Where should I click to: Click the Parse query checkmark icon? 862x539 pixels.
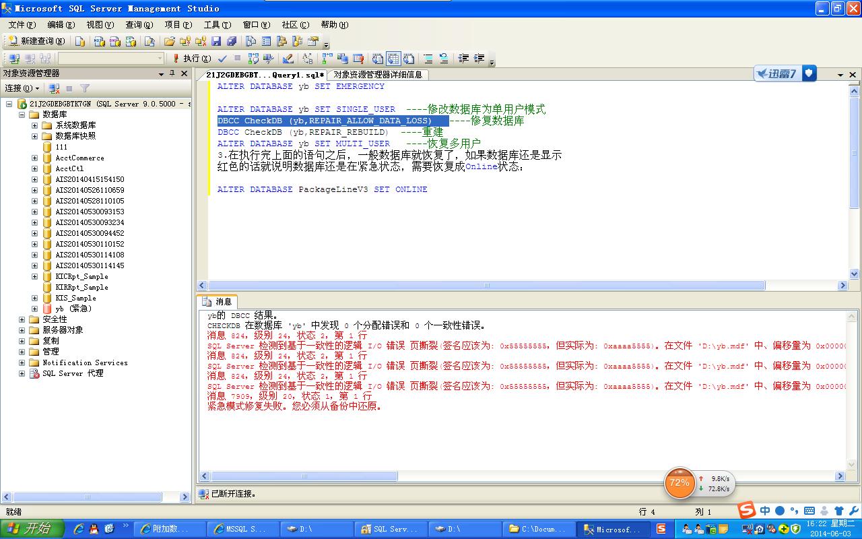click(222, 59)
